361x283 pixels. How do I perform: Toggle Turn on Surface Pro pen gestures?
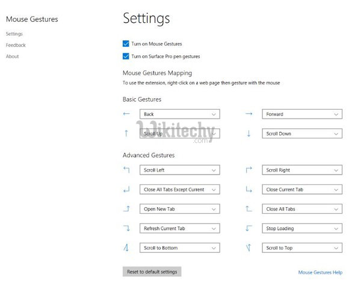point(126,57)
